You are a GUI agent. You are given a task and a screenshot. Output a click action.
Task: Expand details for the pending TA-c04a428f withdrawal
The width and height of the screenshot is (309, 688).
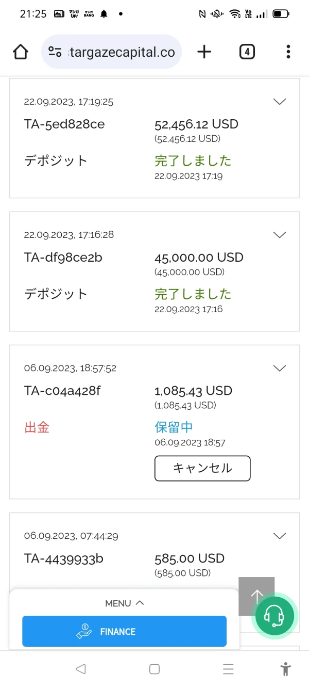coord(280,368)
